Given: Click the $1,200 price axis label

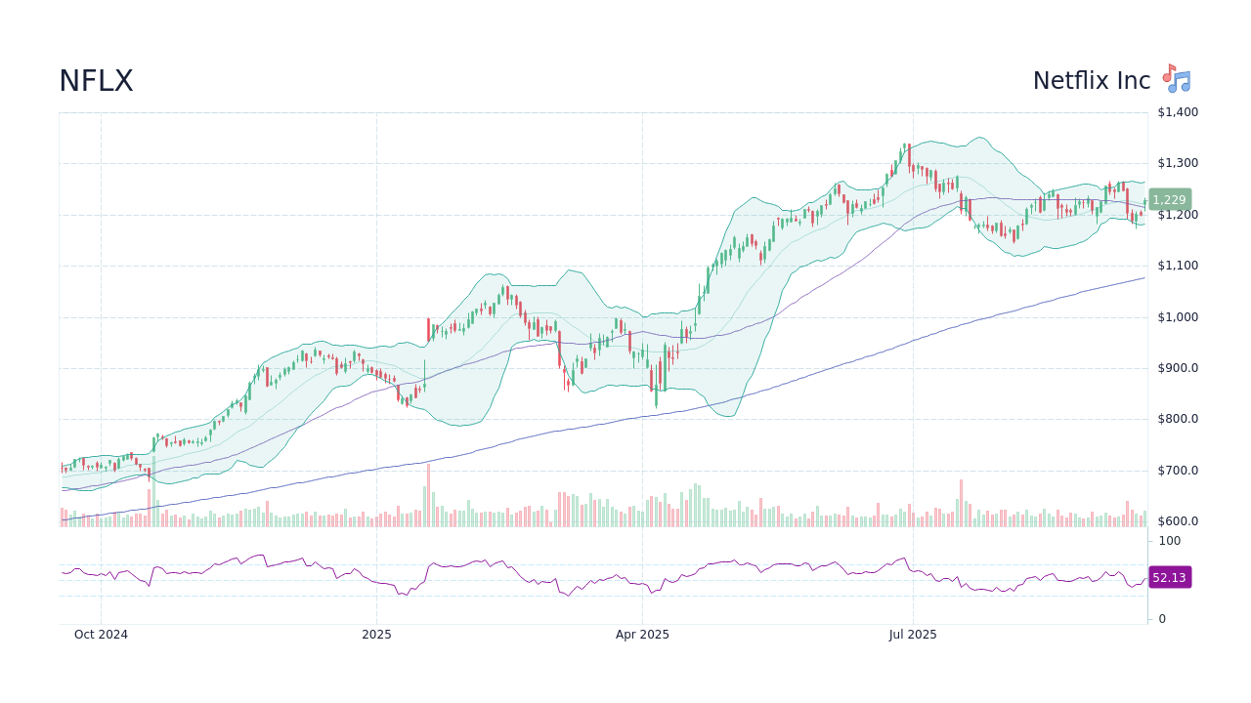Looking at the screenshot, I should click(1178, 216).
